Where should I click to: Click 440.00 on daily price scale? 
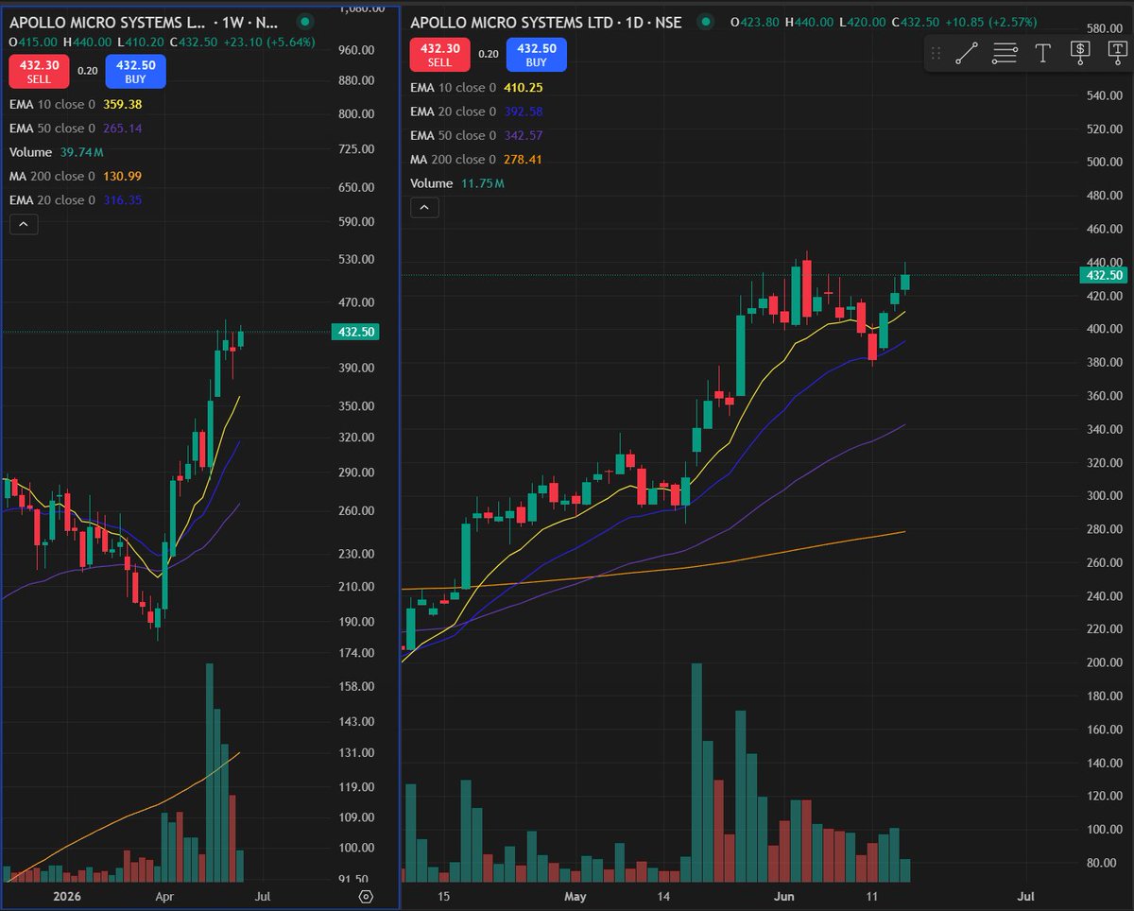pos(1103,262)
